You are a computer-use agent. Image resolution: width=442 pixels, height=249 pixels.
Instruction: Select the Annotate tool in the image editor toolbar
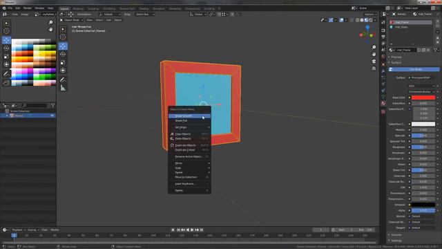pos(6,74)
